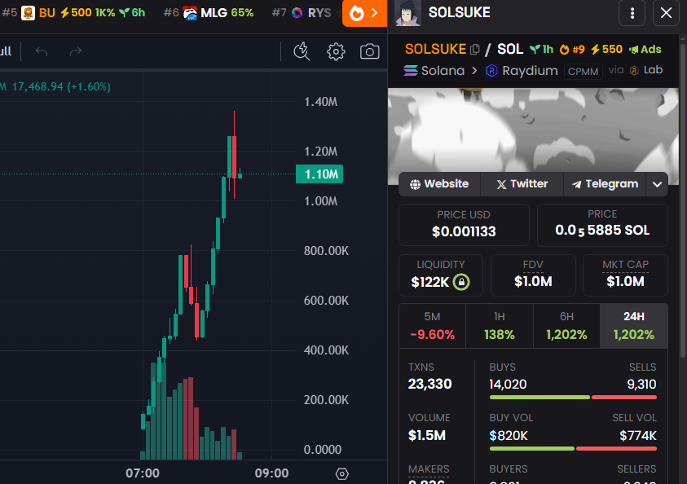This screenshot has height=484, width=687.
Task: Click the 07:00 time axis label
Action: point(143,473)
